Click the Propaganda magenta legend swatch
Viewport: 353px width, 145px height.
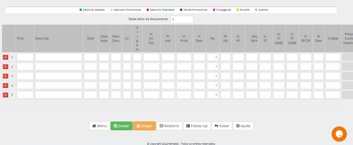214,10
